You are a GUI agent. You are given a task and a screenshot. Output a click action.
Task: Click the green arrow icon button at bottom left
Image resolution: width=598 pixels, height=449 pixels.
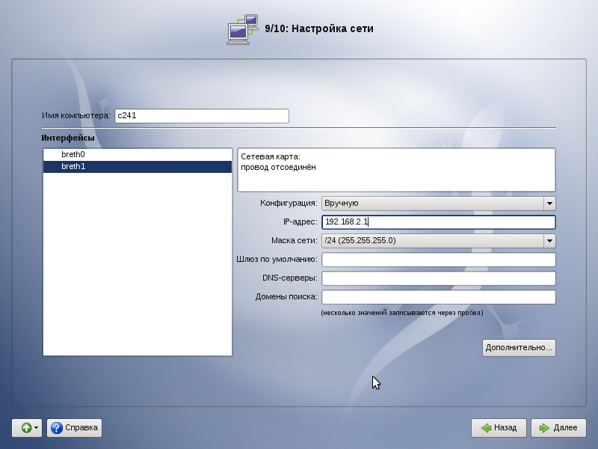click(25, 427)
